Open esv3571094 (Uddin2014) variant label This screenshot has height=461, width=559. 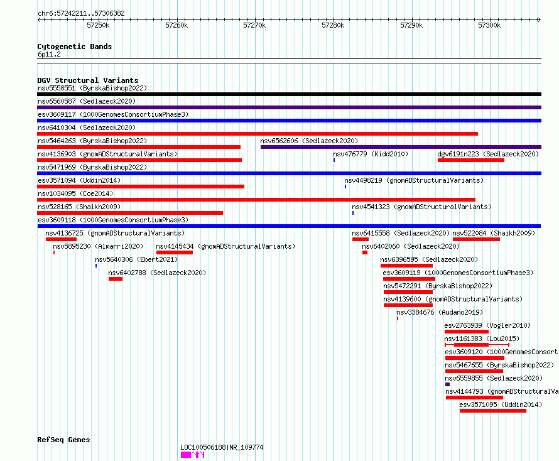coord(79,180)
